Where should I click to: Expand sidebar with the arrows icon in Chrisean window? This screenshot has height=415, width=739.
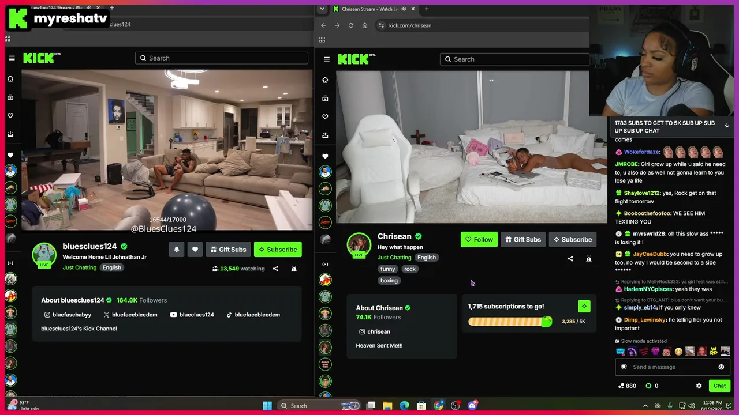click(325, 265)
